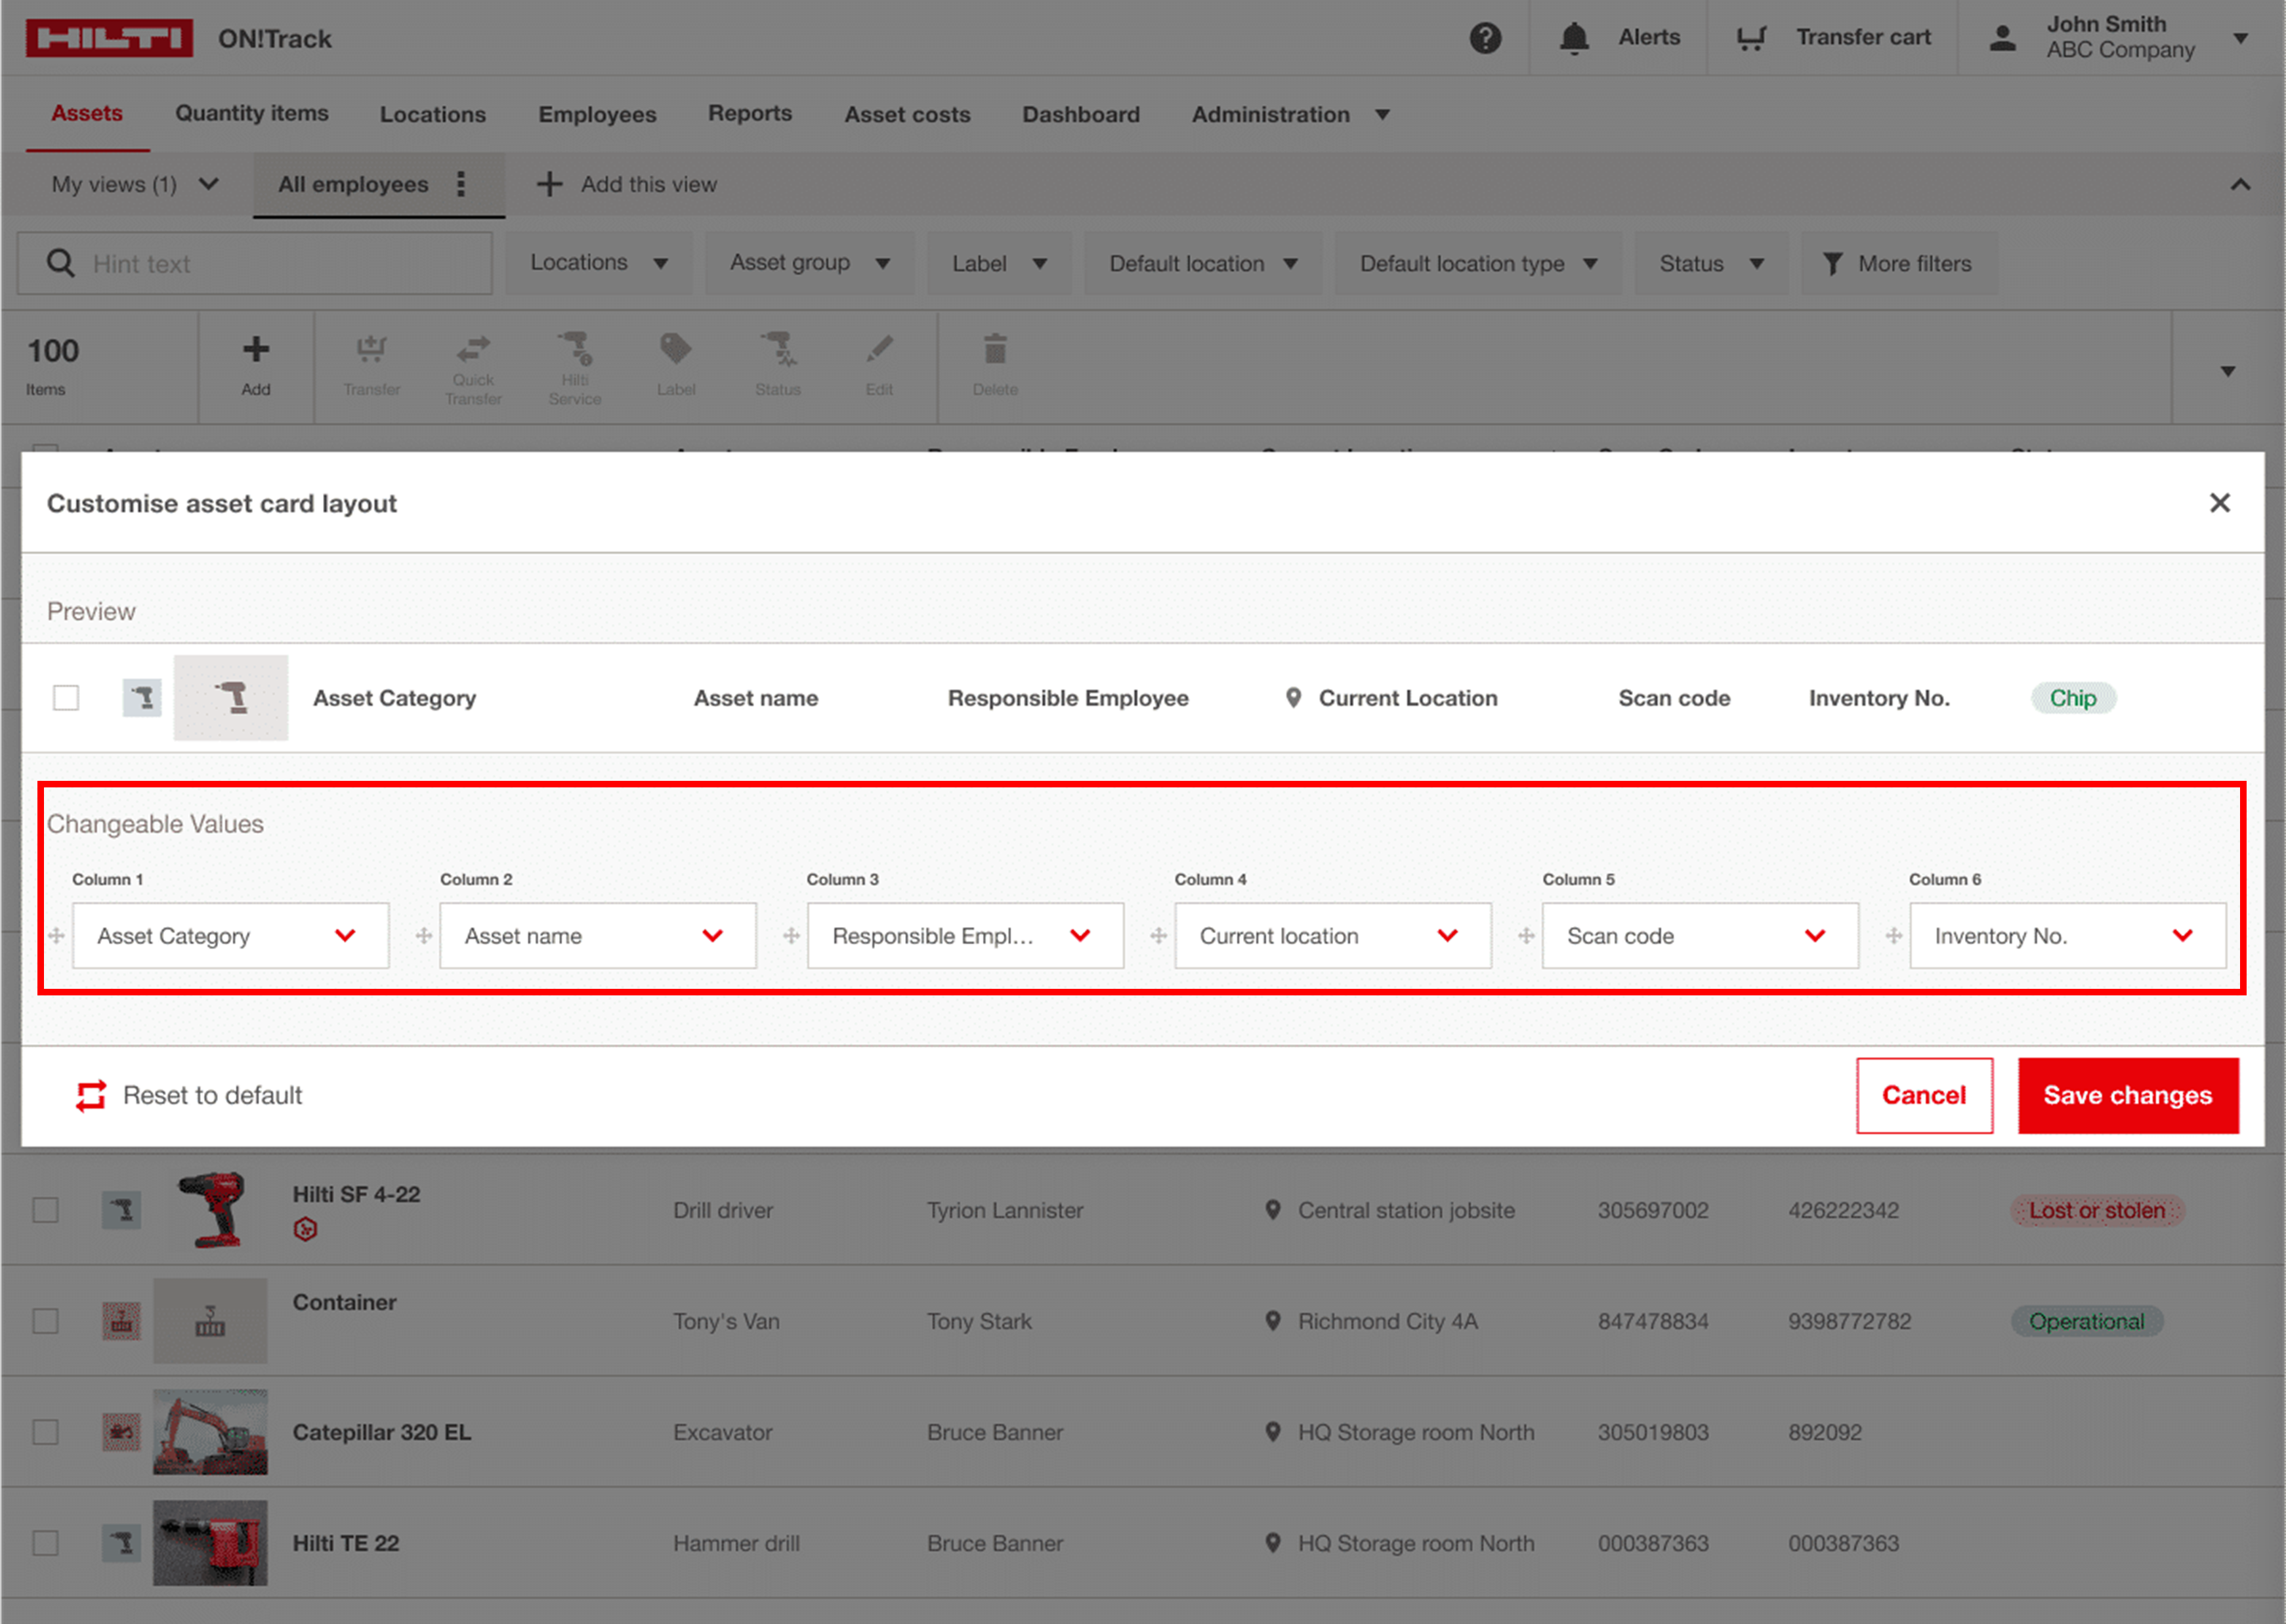Click Reset to default icon

tap(91, 1095)
